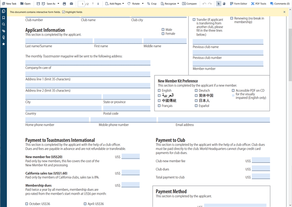Click the Save As button

(x=49, y=3)
